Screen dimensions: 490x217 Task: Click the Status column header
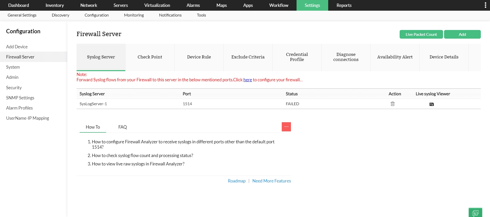point(292,94)
